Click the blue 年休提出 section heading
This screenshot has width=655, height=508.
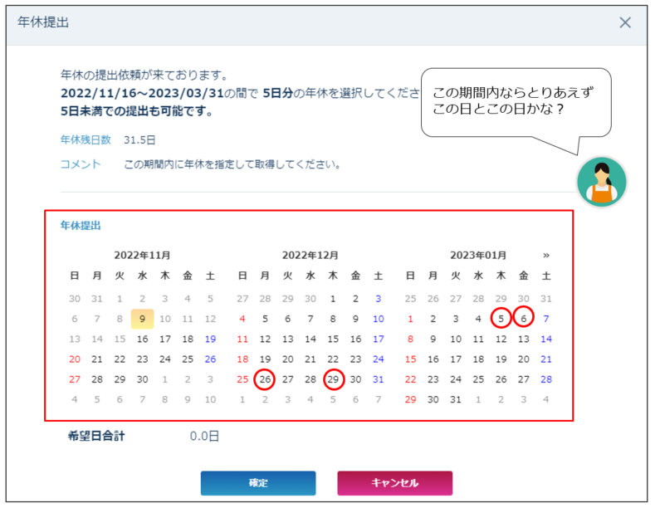pyautogui.click(x=81, y=226)
